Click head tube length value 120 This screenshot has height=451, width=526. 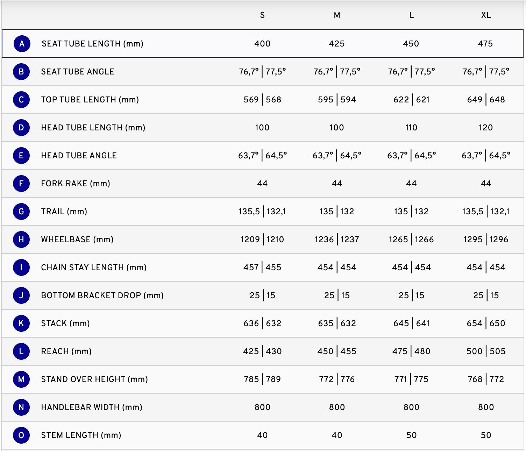(x=486, y=128)
